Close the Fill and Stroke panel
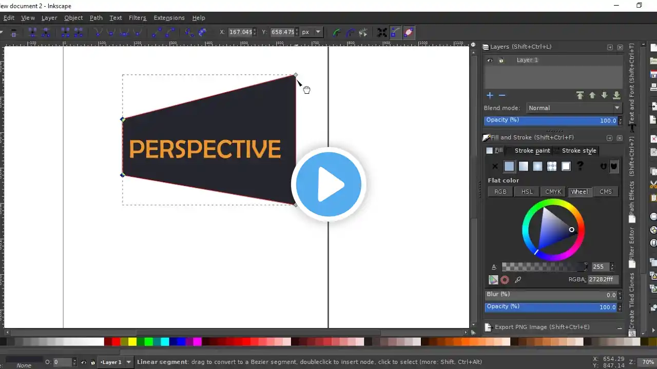The height and width of the screenshot is (369, 657). [620, 138]
